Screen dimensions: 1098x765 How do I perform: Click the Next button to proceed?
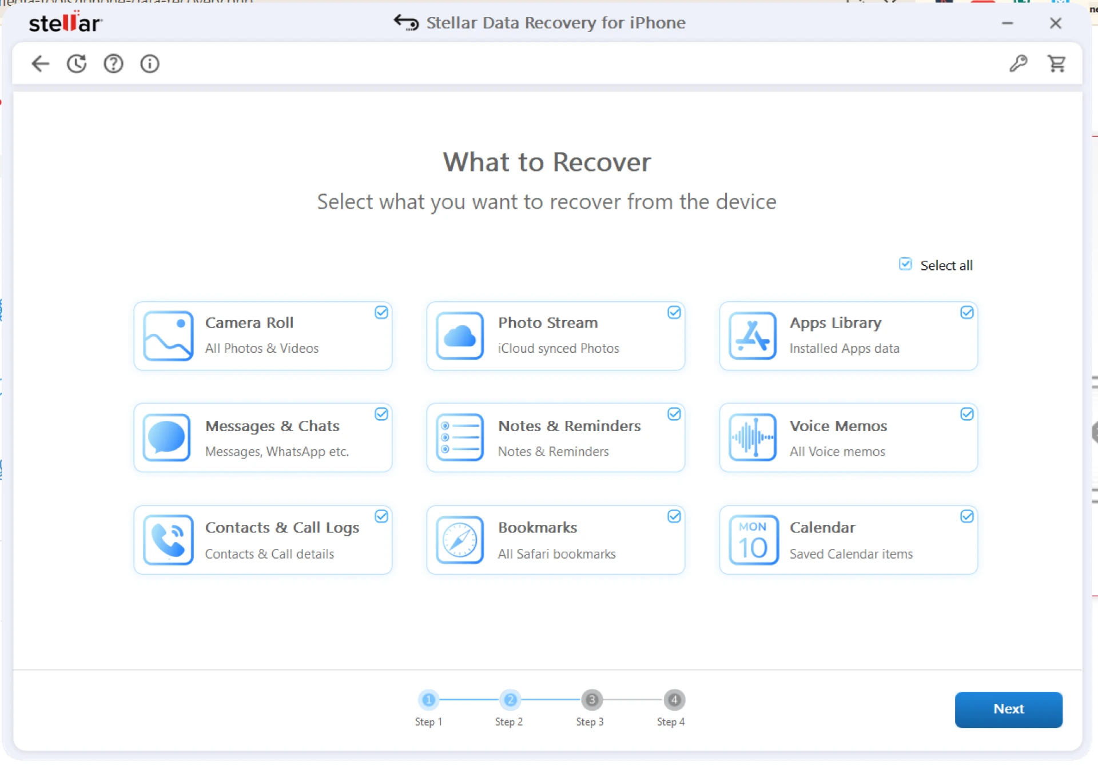(x=1008, y=709)
